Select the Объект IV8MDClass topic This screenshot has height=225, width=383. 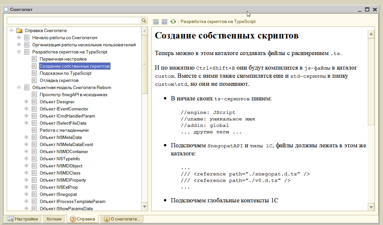click(60, 173)
